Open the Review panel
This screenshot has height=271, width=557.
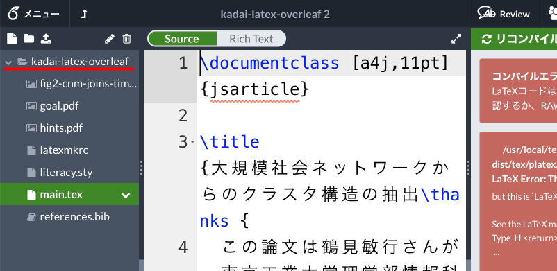(x=504, y=14)
